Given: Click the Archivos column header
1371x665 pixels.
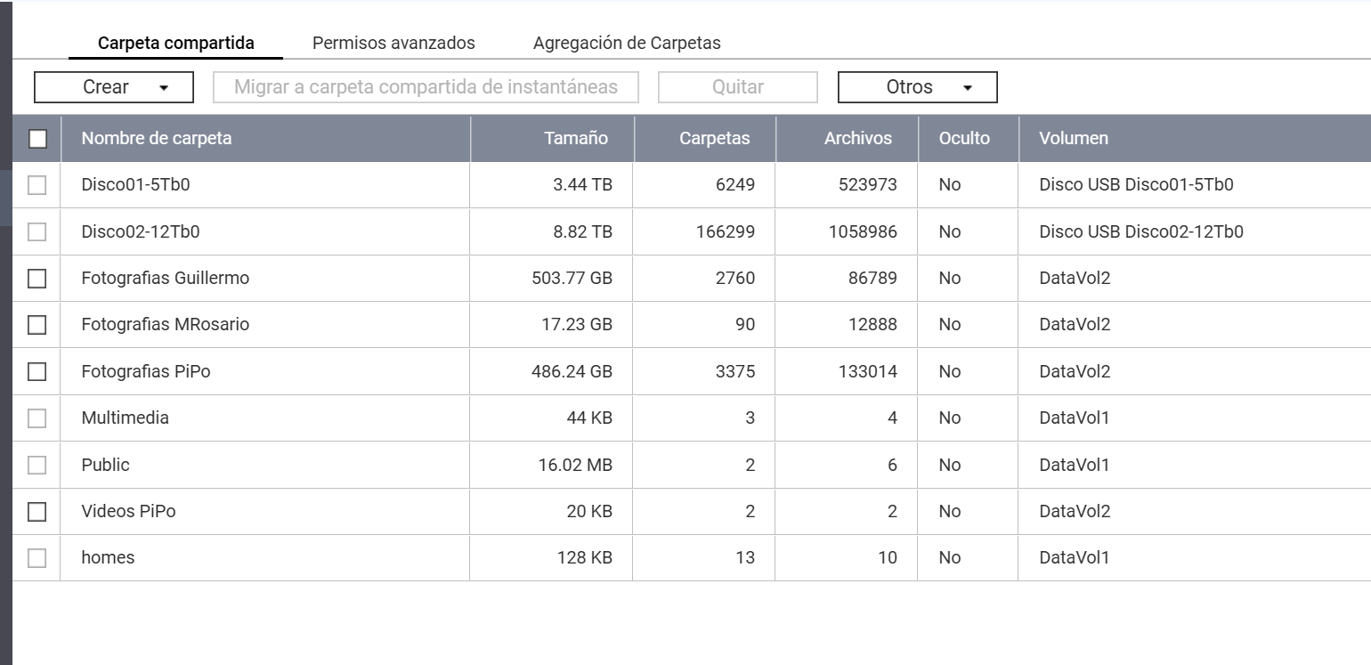Looking at the screenshot, I should 857,138.
